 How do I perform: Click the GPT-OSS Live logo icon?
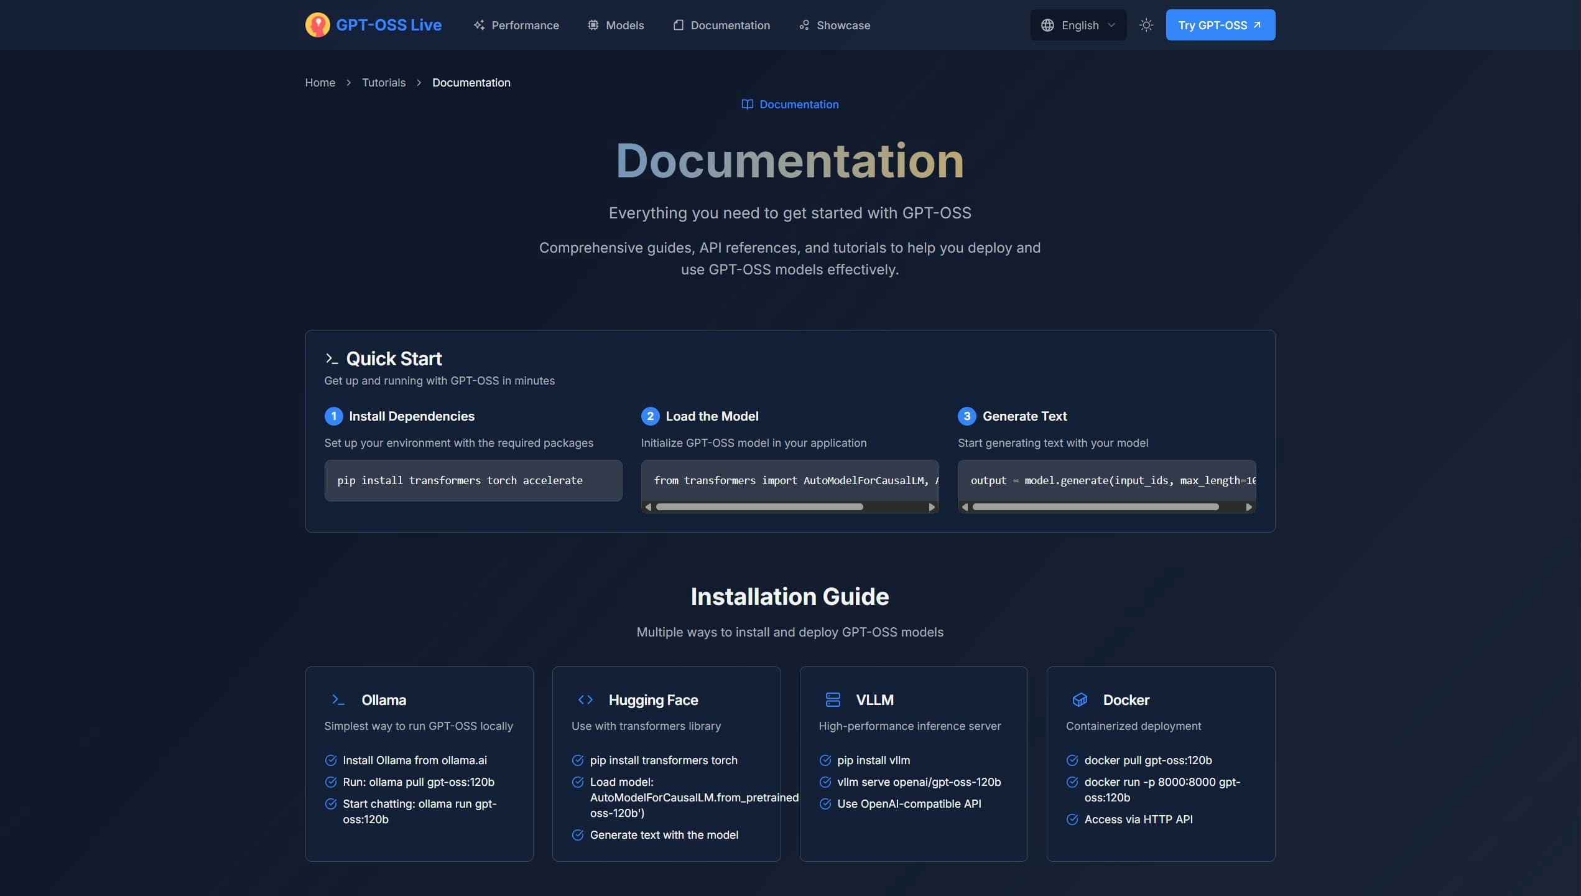[x=317, y=25]
